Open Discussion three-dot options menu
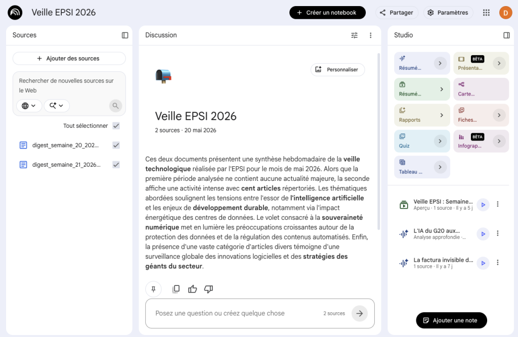 (x=370, y=35)
